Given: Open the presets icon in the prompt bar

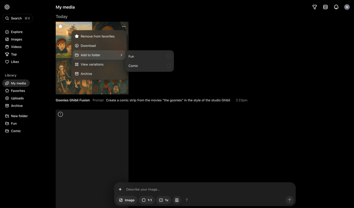Looking at the screenshot, I should (177, 200).
